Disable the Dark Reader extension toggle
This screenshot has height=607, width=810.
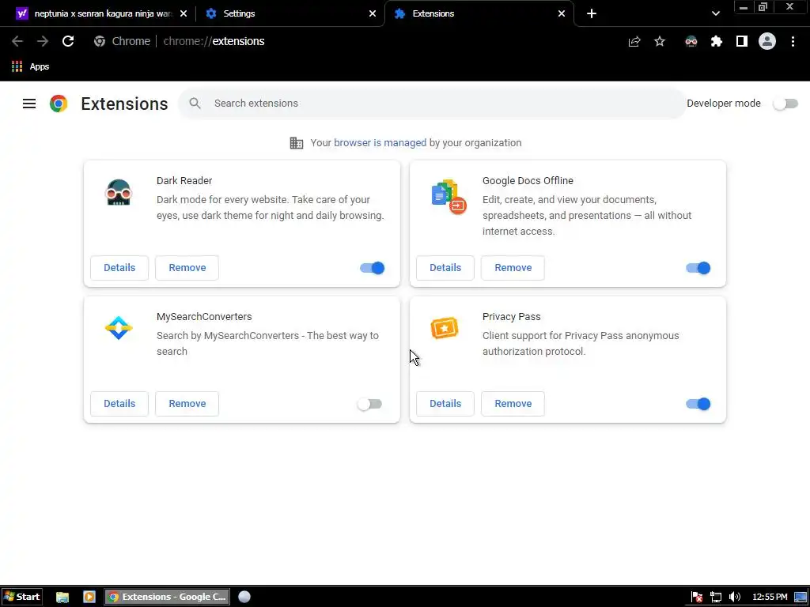[x=372, y=268]
